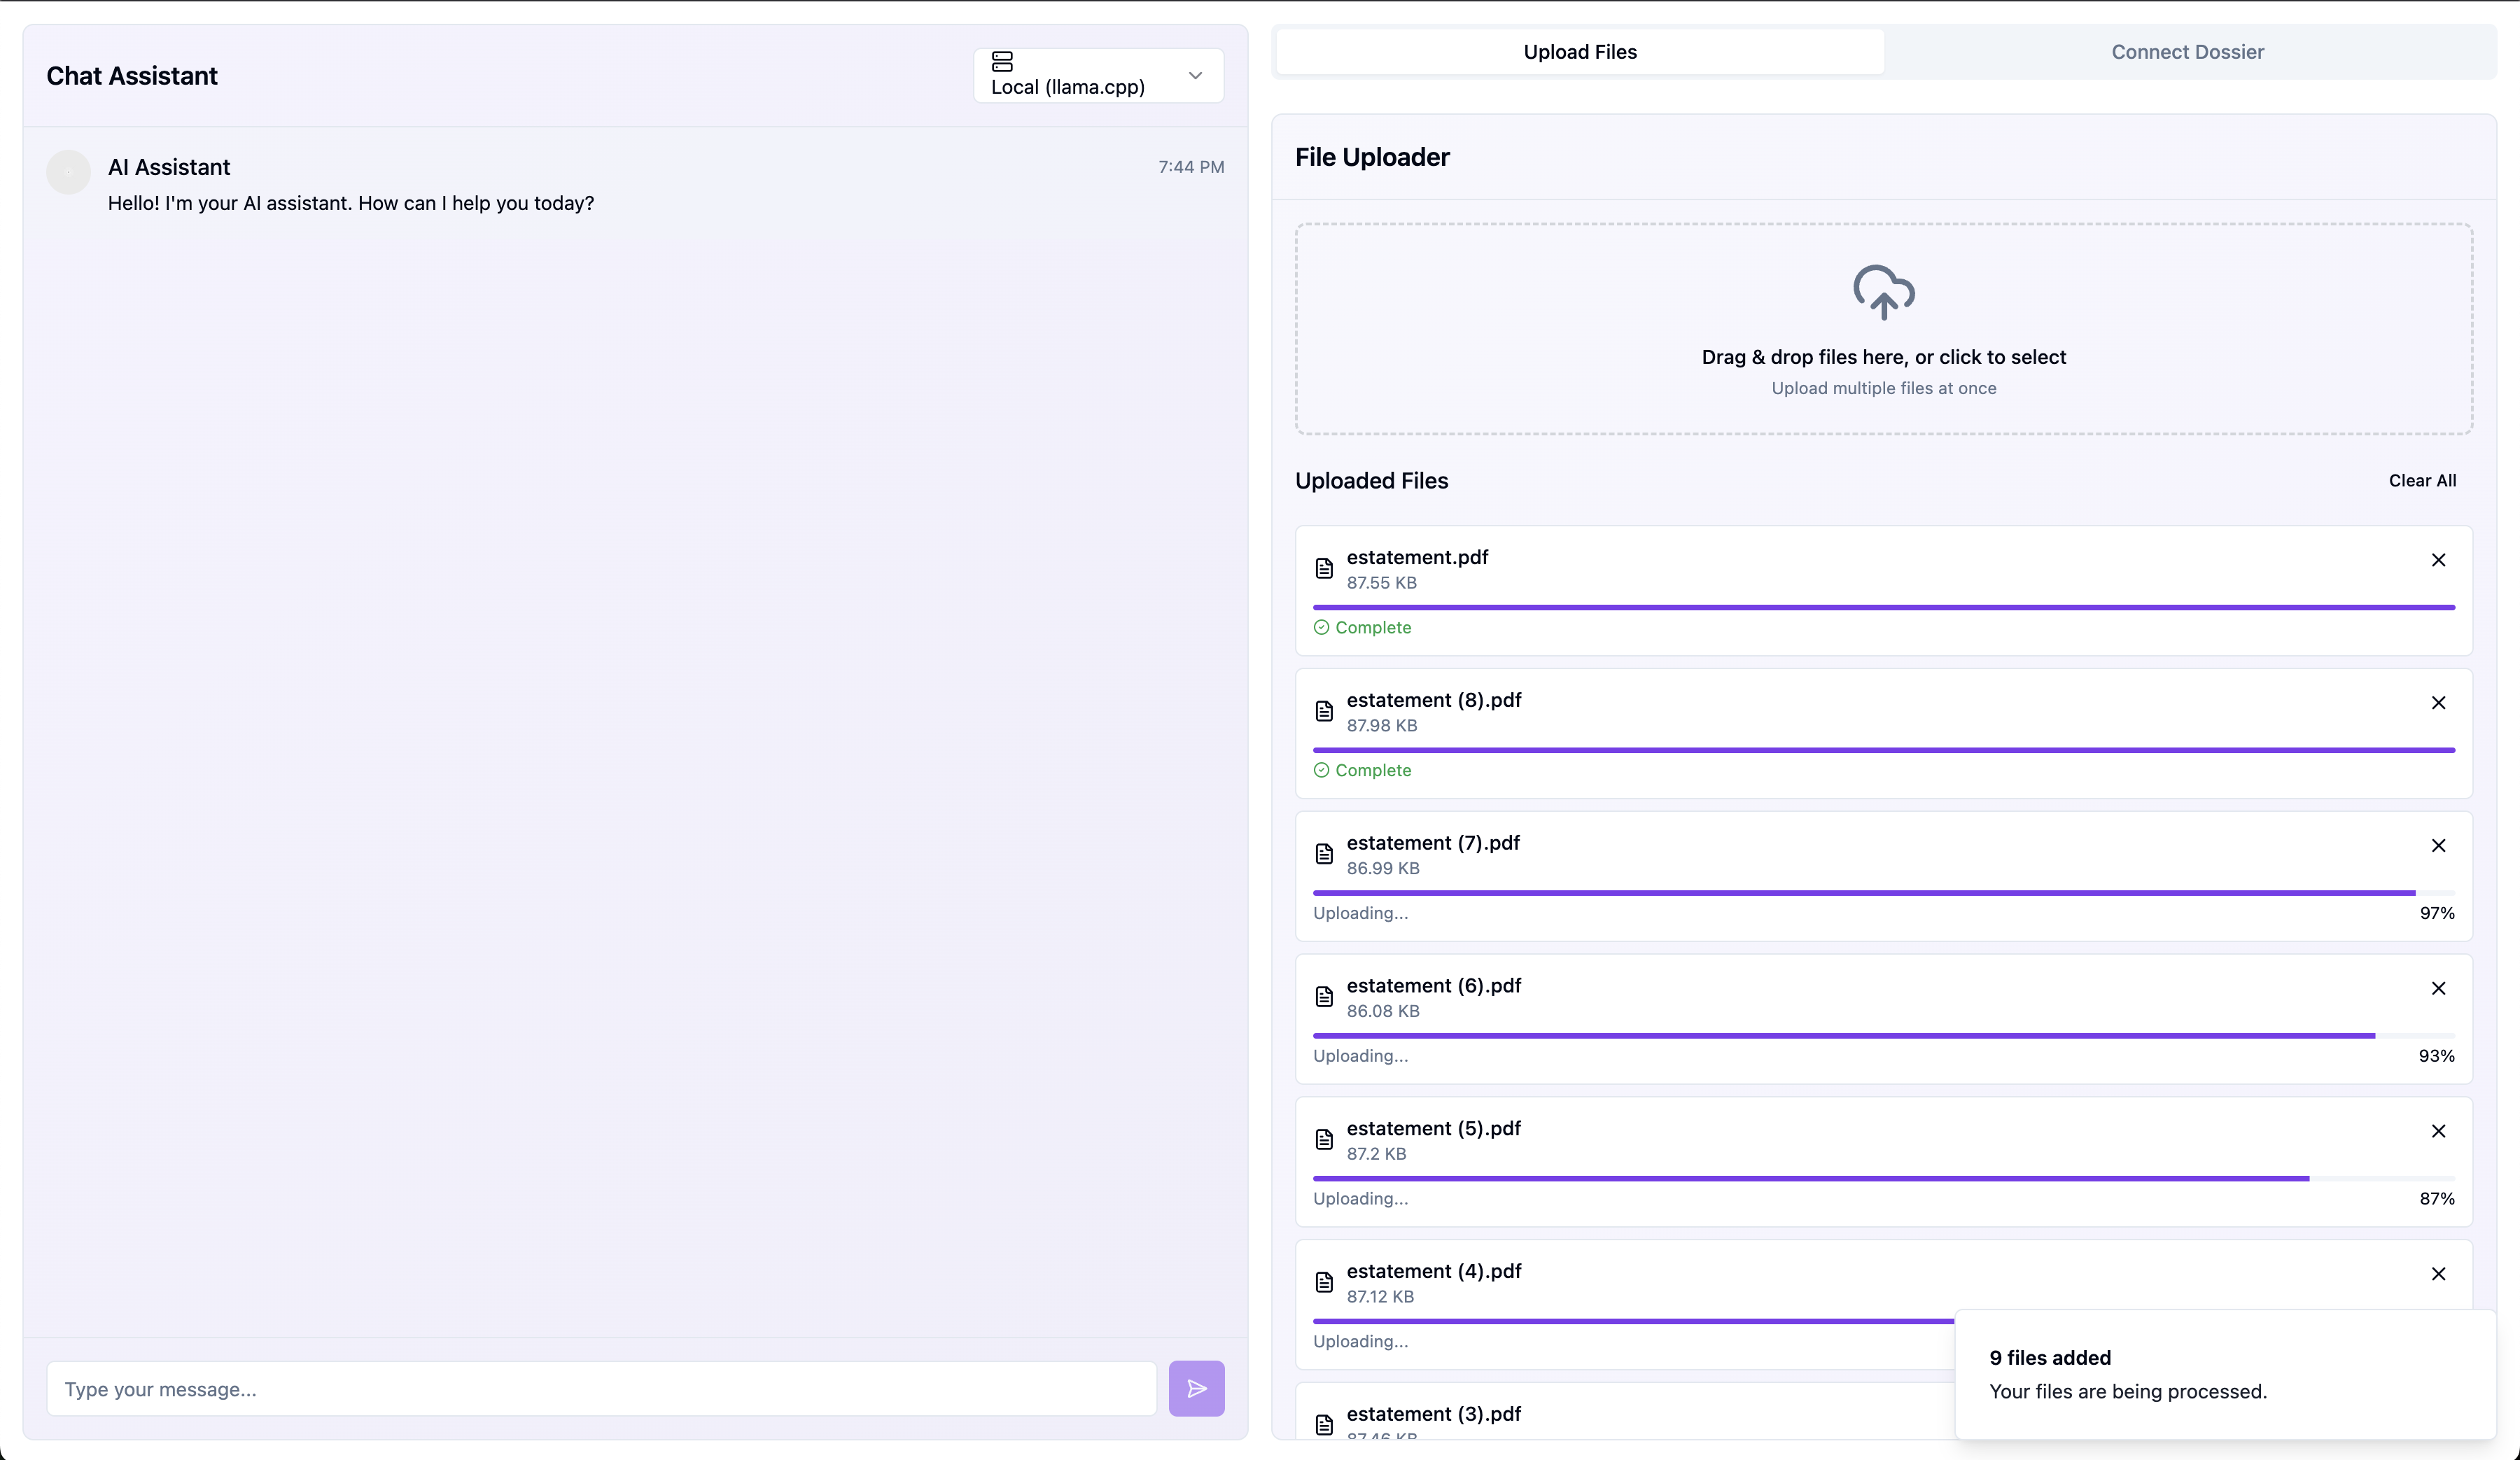The image size is (2520, 1460).
Task: Click the 87.12 KB file size
Action: point(1380,1297)
